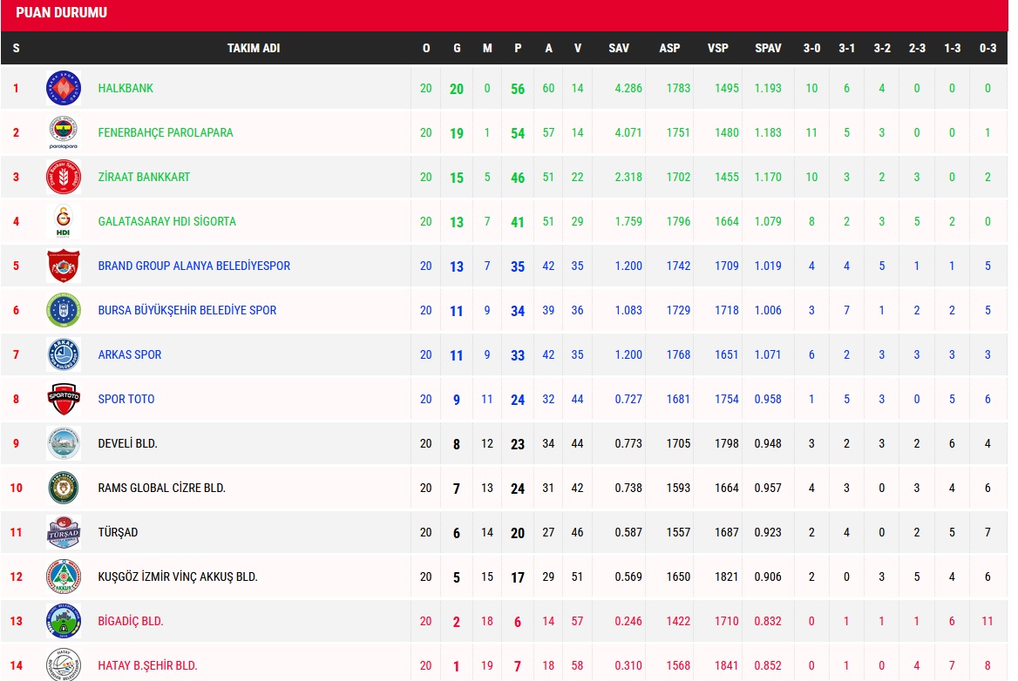
Task: Click the Fenerbahçe Parolapara team logo
Action: 64,132
